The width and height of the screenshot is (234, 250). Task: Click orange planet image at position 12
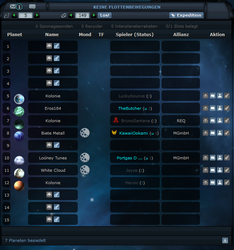coord(19,186)
